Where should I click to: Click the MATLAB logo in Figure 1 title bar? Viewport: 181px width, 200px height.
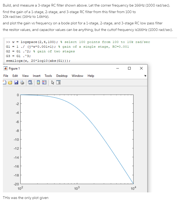click(6, 68)
